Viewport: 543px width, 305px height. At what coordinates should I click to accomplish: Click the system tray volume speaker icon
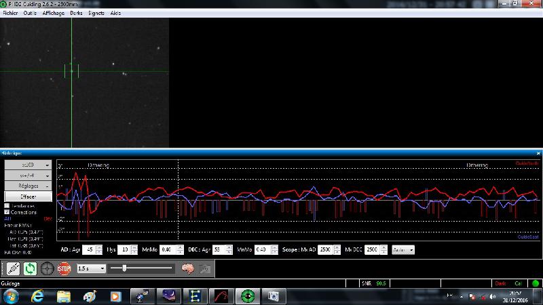coord(493,297)
